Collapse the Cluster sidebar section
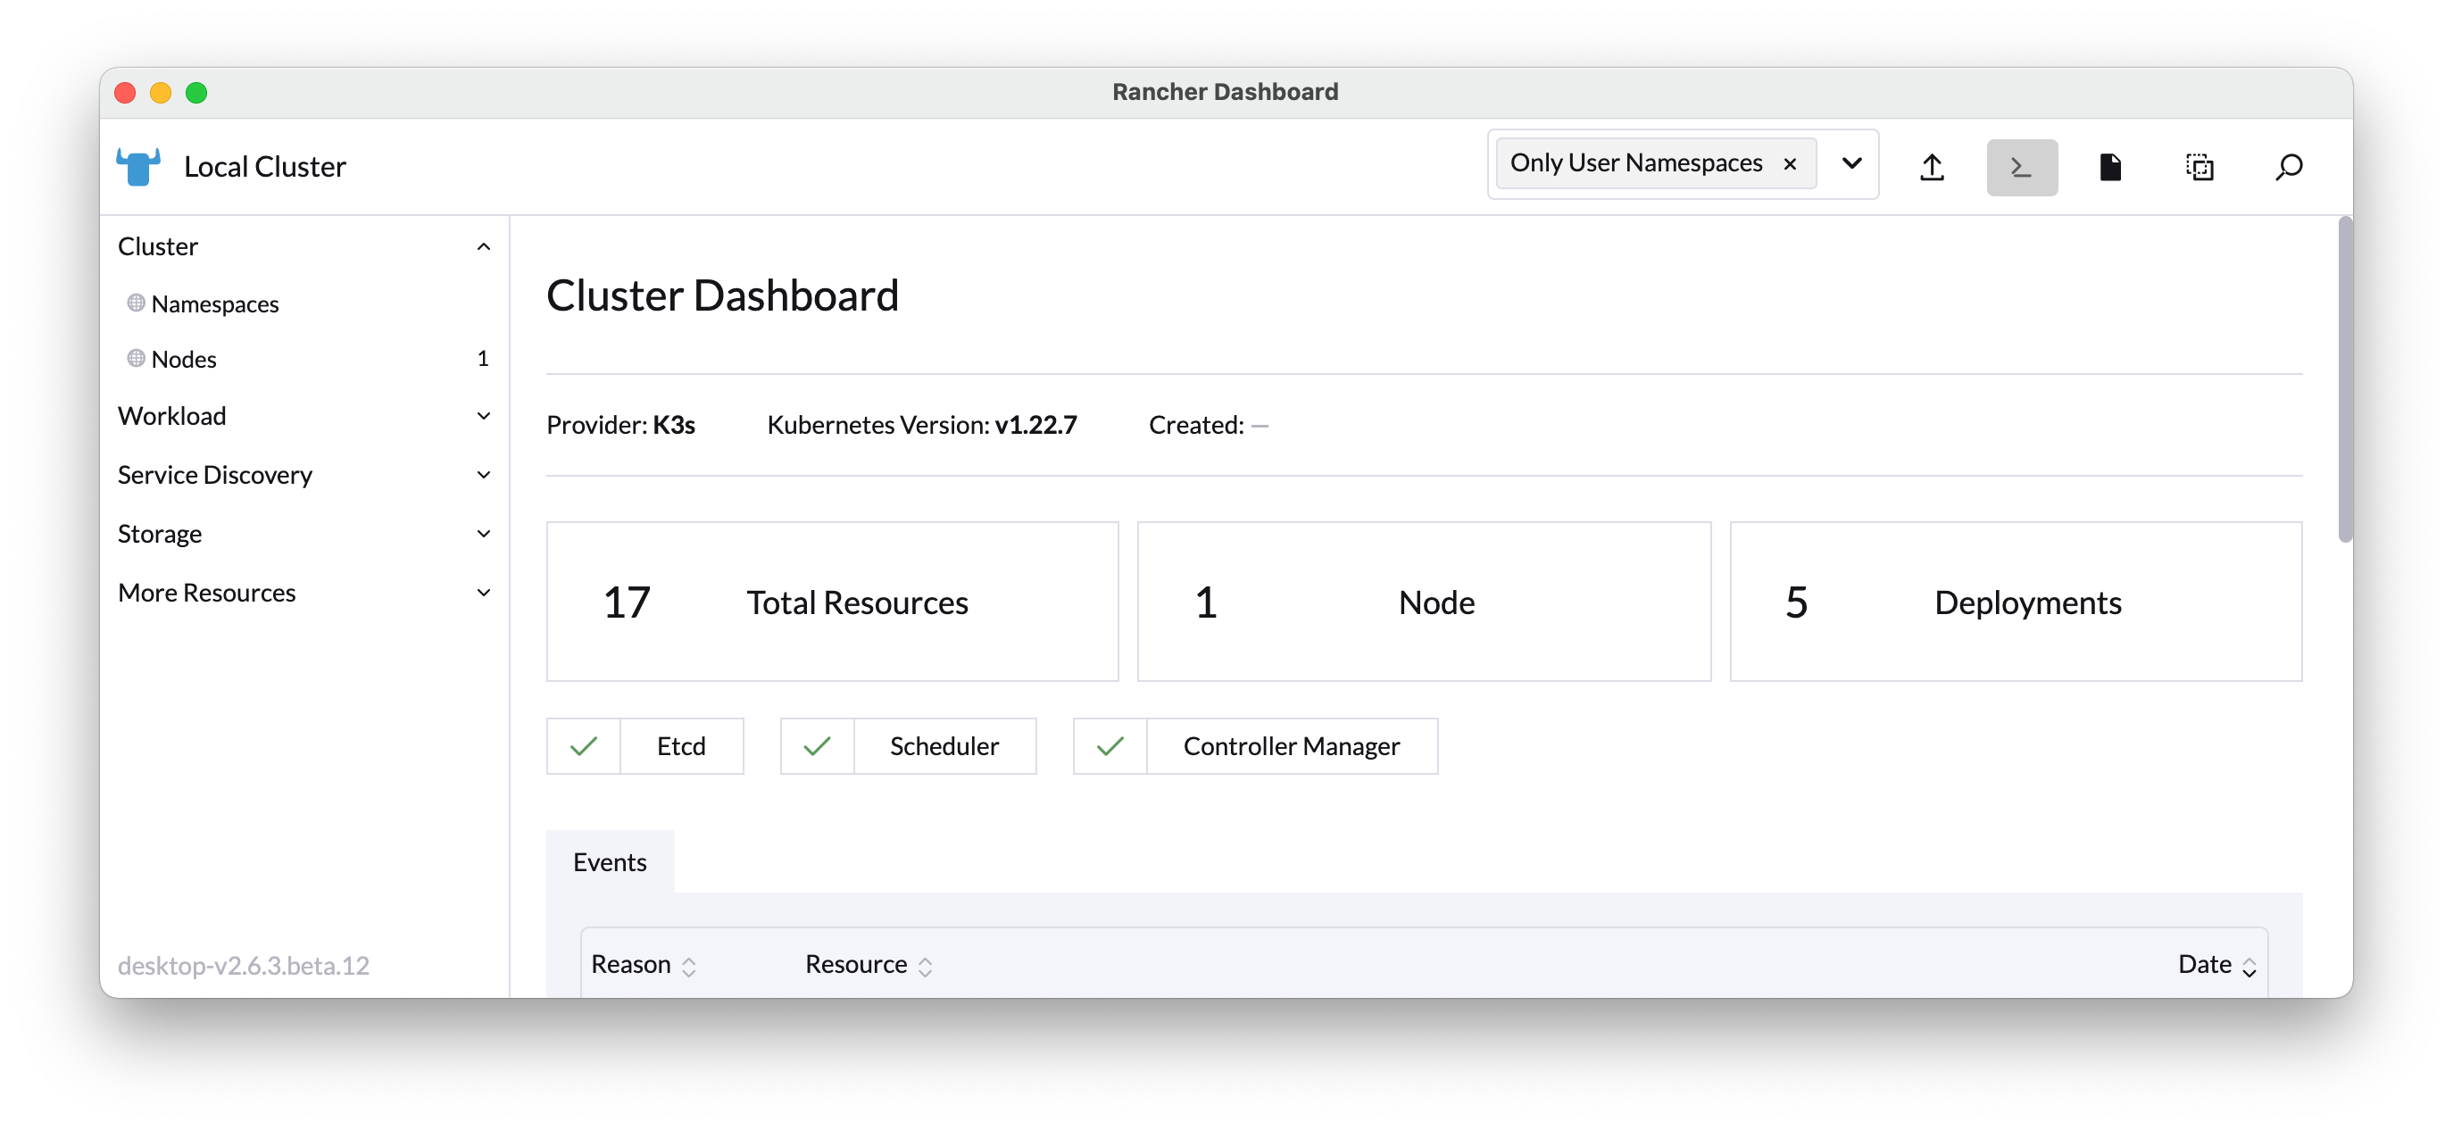Image resolution: width=2453 pixels, height=1130 pixels. pos(484,246)
